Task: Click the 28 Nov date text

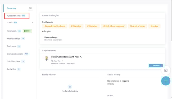Action: click(110, 96)
